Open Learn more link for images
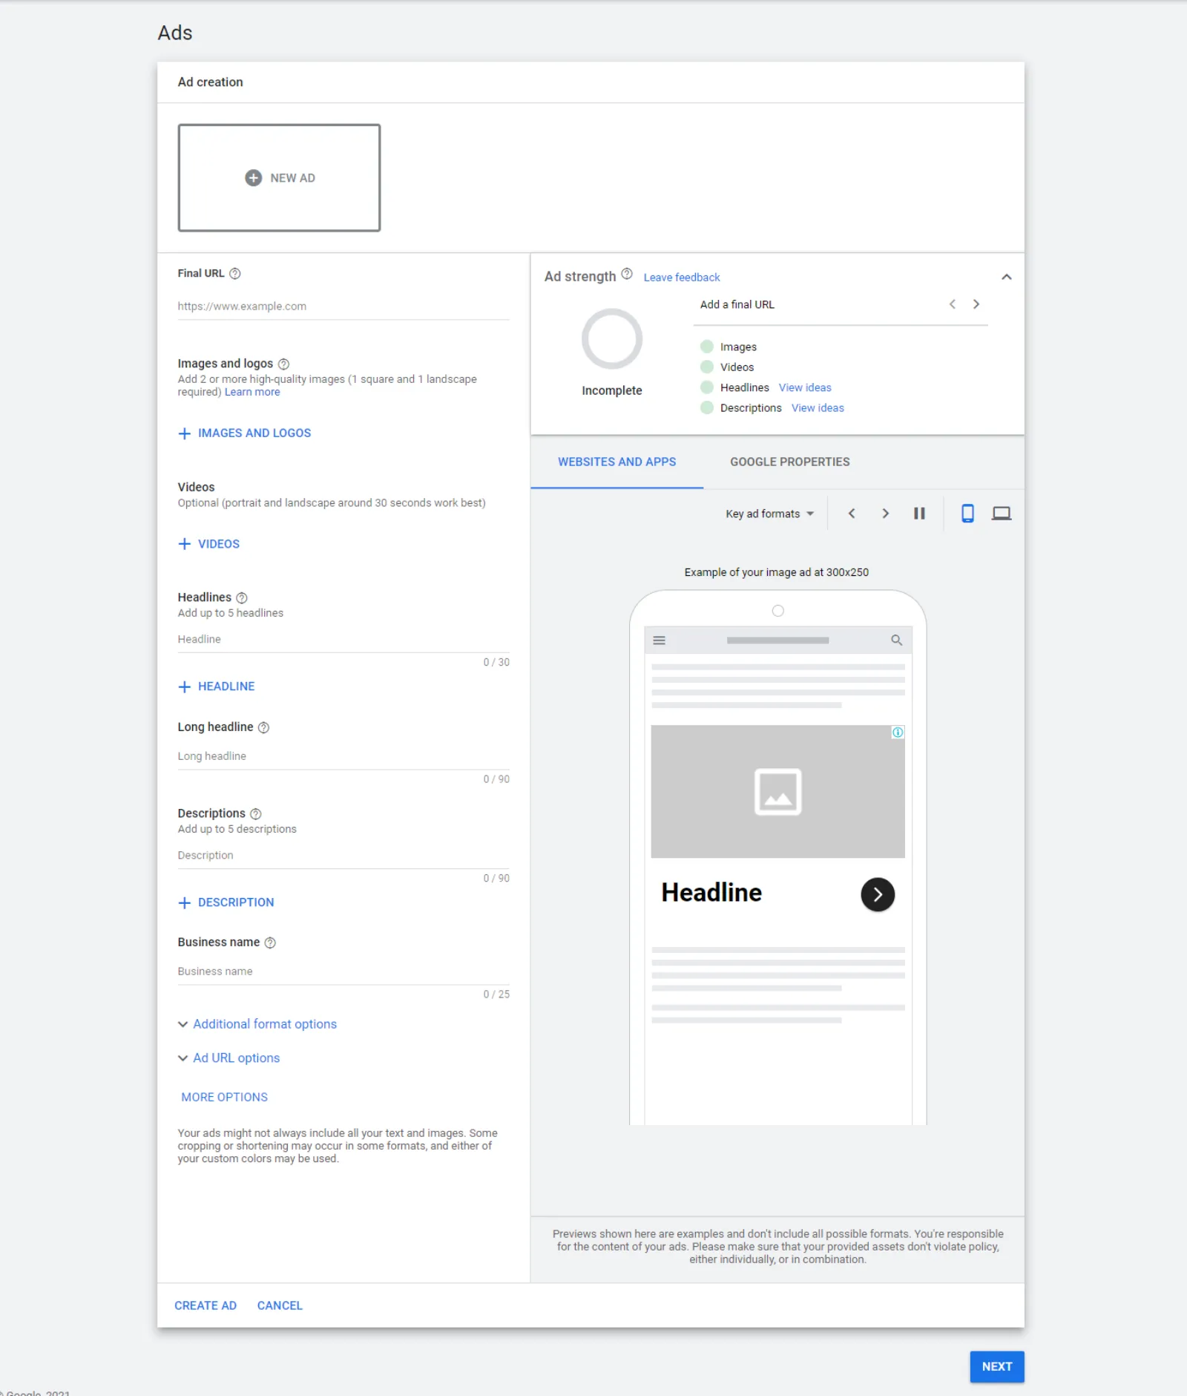The height and width of the screenshot is (1396, 1187). coord(252,393)
